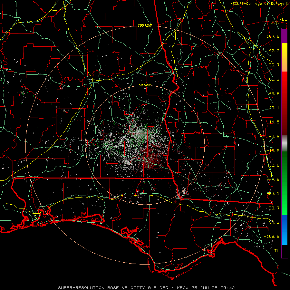
Task: Click the 30.1 value on velocity scale
Action: (x=274, y=108)
